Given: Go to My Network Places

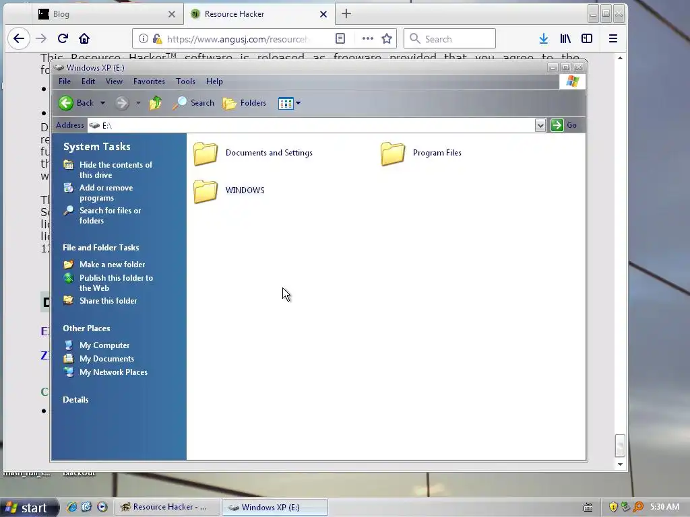Looking at the screenshot, I should click(113, 372).
